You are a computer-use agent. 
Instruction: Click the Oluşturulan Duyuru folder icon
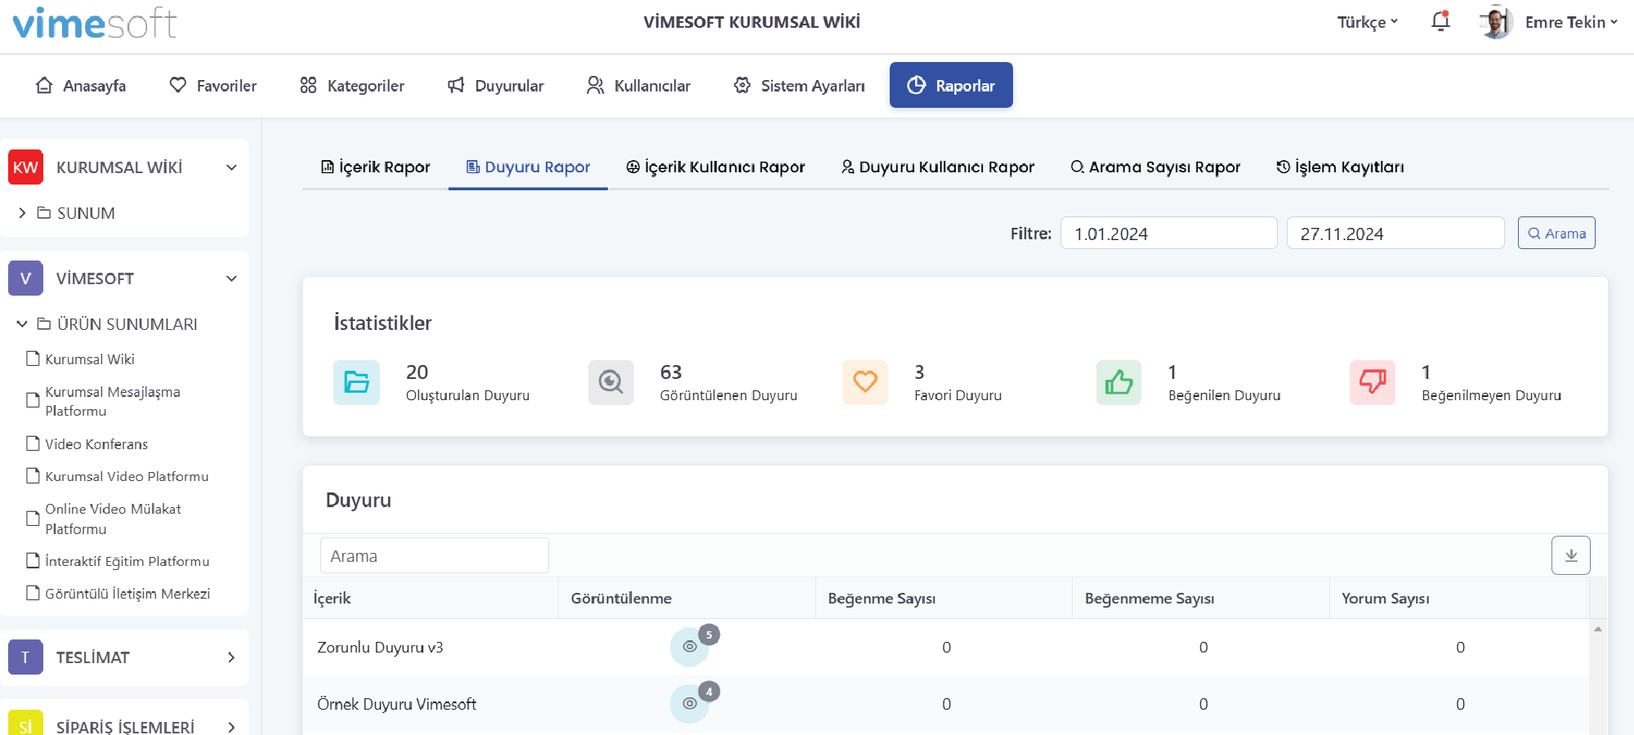356,382
